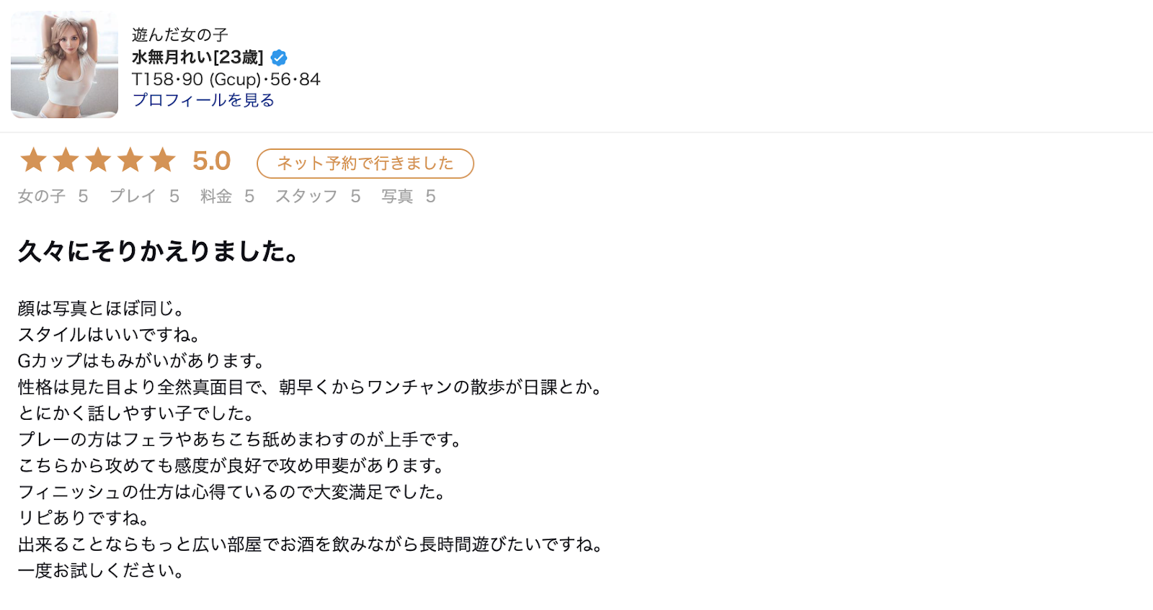Select the second orange rating star
This screenshot has width=1153, height=610.
point(66,160)
